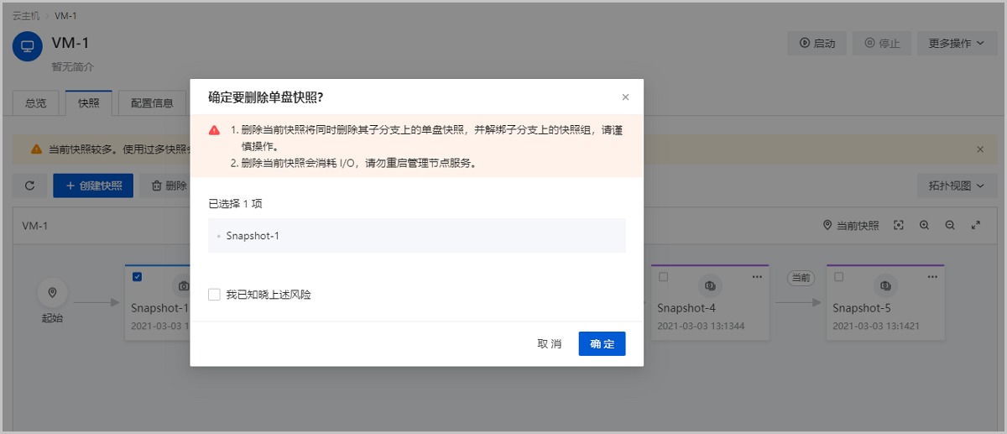Click the fullscreen expand arrows icon
The width and height of the screenshot is (1007, 434).
coord(976,226)
